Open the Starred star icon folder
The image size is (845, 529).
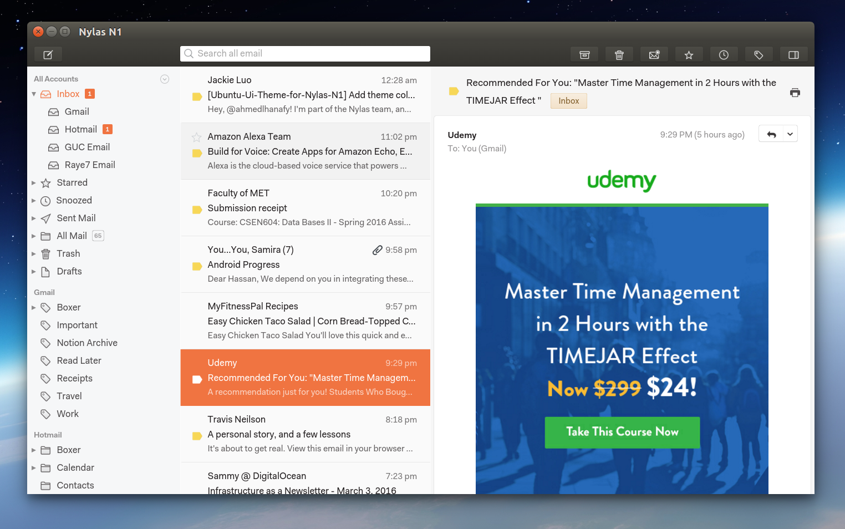(x=46, y=183)
